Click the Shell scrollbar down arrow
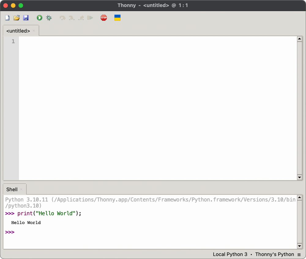The image size is (306, 259). coord(300,246)
